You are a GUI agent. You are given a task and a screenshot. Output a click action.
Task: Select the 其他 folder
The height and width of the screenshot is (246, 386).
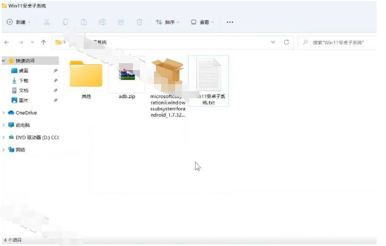pyautogui.click(x=86, y=76)
